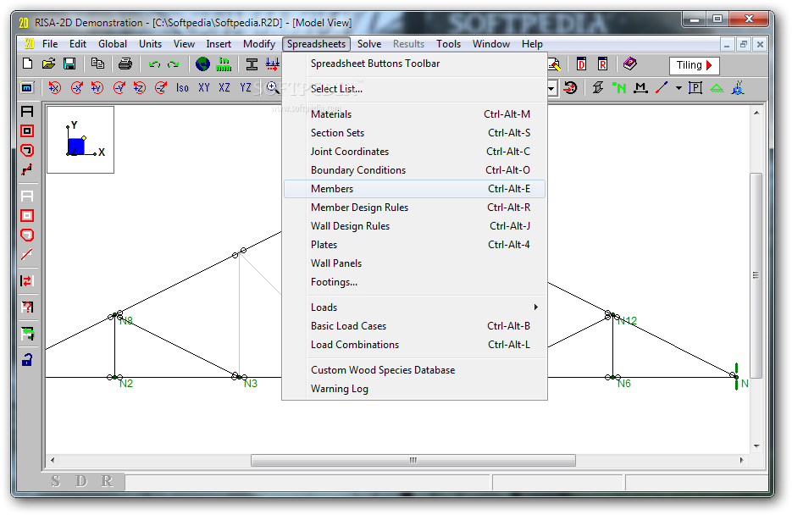The image size is (792, 515).
Task: Open the combo box dropdown arrow in toolbar
Action: (x=551, y=88)
